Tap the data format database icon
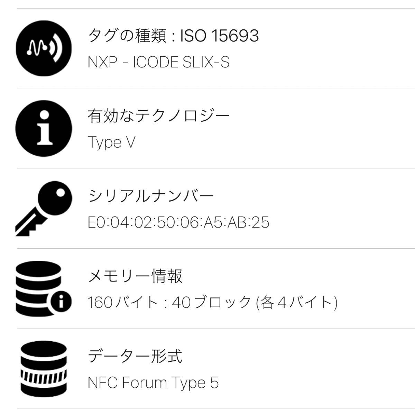415x415 pixels. tap(44, 368)
